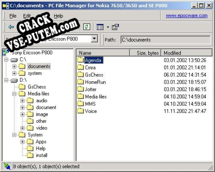Open the View mode dropdown arrow
215x172 pixels.
[108, 27]
